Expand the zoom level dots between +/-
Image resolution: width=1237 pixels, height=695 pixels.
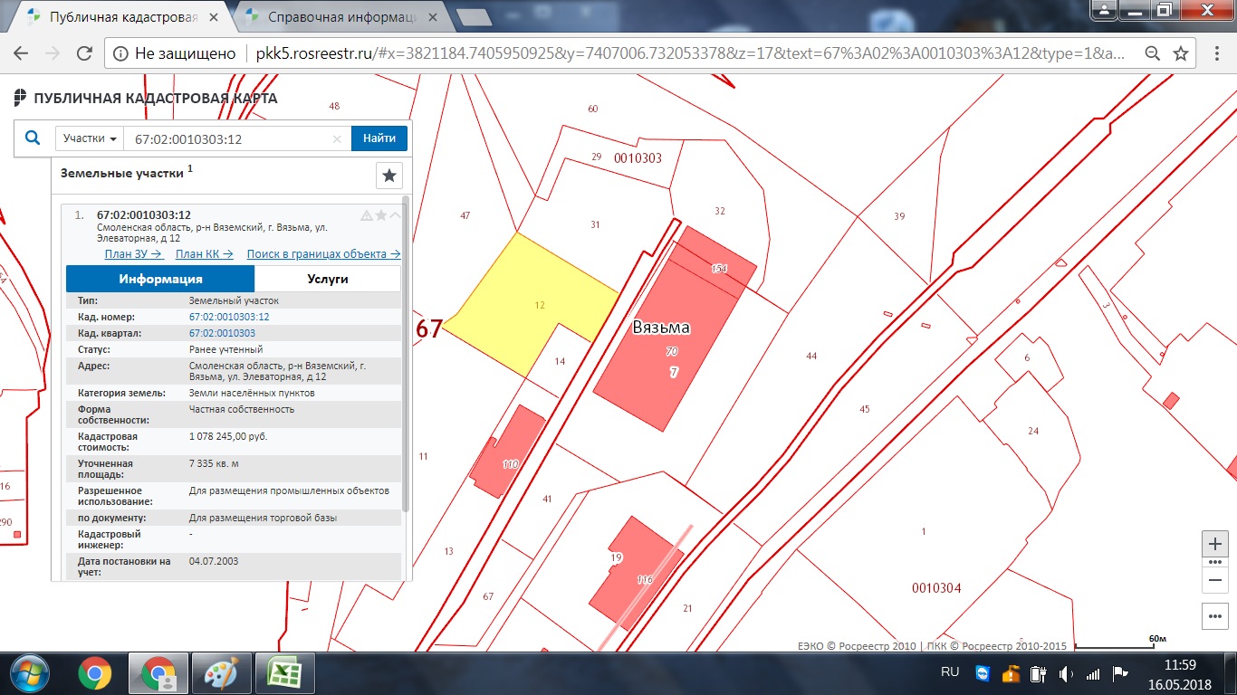[x=1215, y=562]
